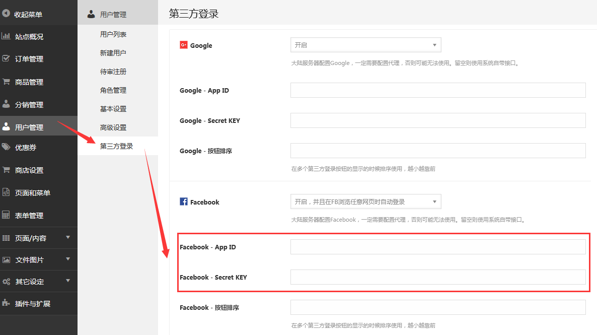Expand the 文件图片 sidebar section
Viewport: 597px width, 335px height.
pos(68,259)
